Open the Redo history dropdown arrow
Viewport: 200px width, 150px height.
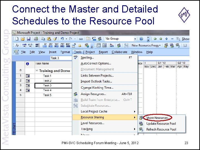(x=75, y=39)
